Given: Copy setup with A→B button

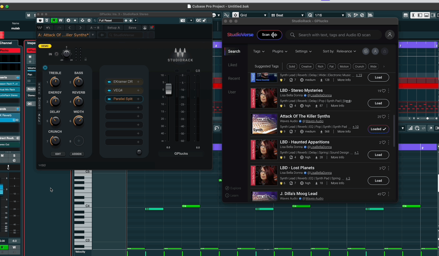Looking at the screenshot, I should [94, 28].
